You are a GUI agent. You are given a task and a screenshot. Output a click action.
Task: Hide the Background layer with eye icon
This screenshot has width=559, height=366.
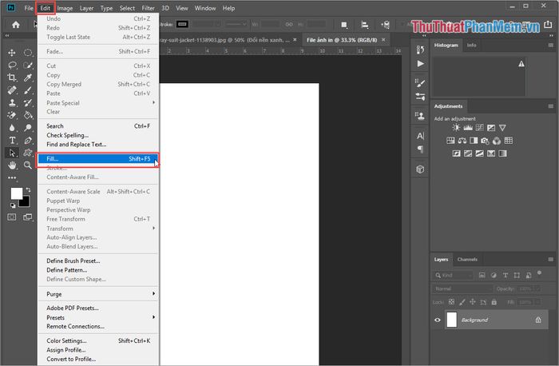point(438,320)
